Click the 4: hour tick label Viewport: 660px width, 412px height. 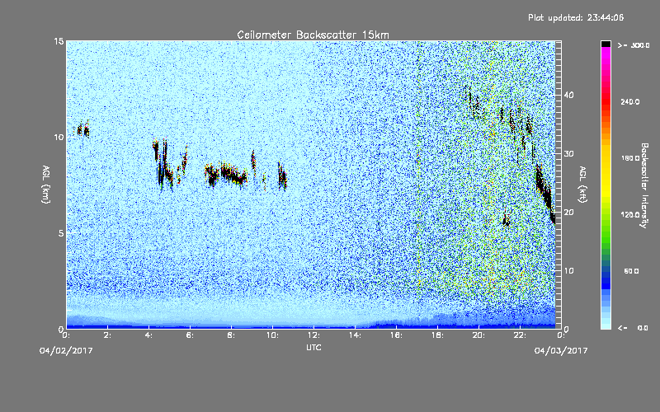[148, 335]
